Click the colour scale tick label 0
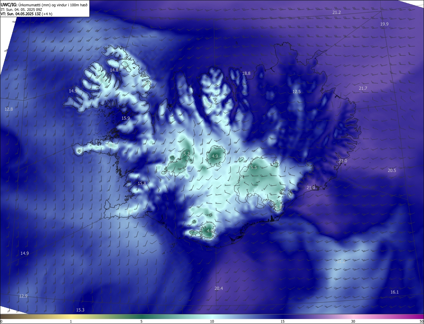The width and height of the screenshot is (424, 324). (1, 321)
